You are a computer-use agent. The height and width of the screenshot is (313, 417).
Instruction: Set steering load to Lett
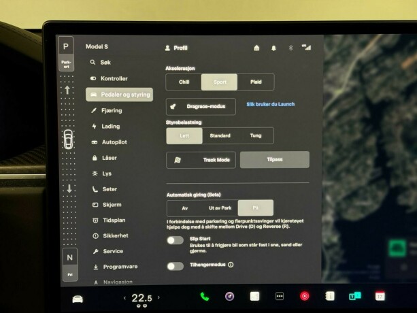click(184, 136)
